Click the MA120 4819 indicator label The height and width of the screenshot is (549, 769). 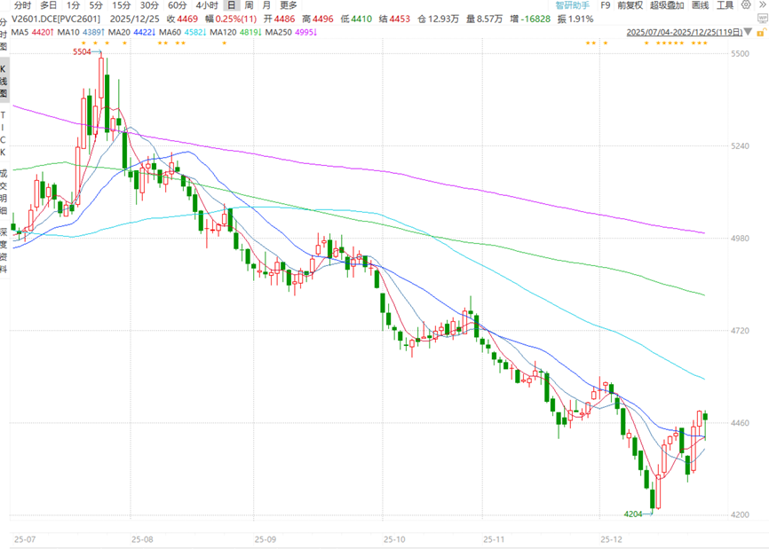tap(236, 32)
